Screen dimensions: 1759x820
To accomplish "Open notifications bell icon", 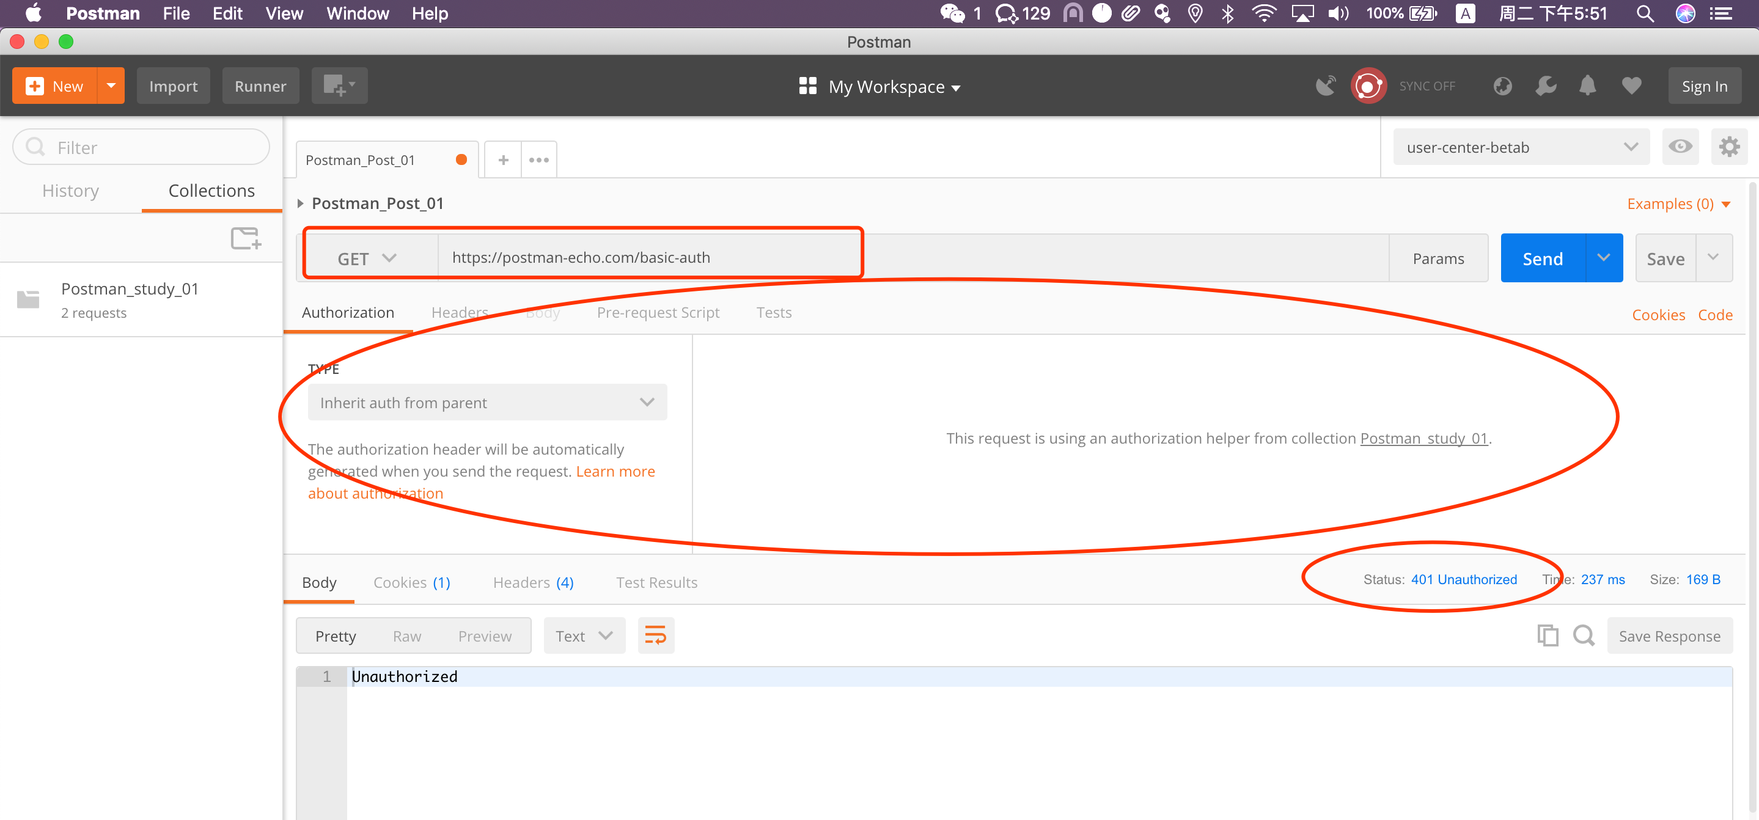I will pyautogui.click(x=1588, y=86).
